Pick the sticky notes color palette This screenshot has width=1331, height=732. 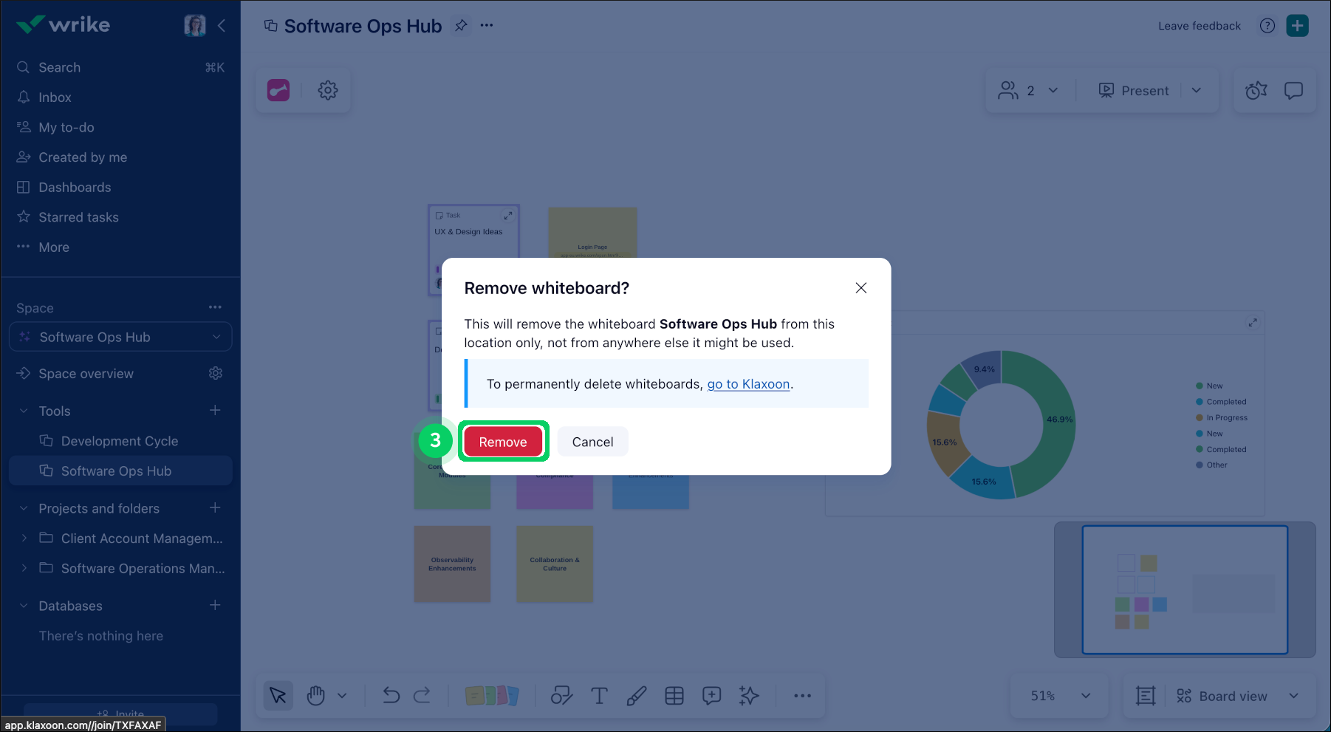click(492, 696)
